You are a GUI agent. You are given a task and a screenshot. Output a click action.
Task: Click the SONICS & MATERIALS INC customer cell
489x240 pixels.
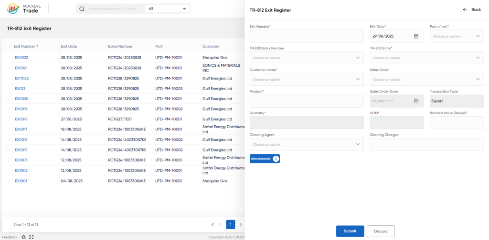point(221,68)
